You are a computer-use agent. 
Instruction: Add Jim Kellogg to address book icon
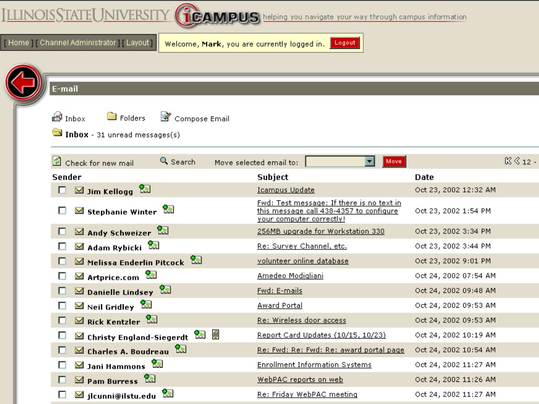click(145, 189)
